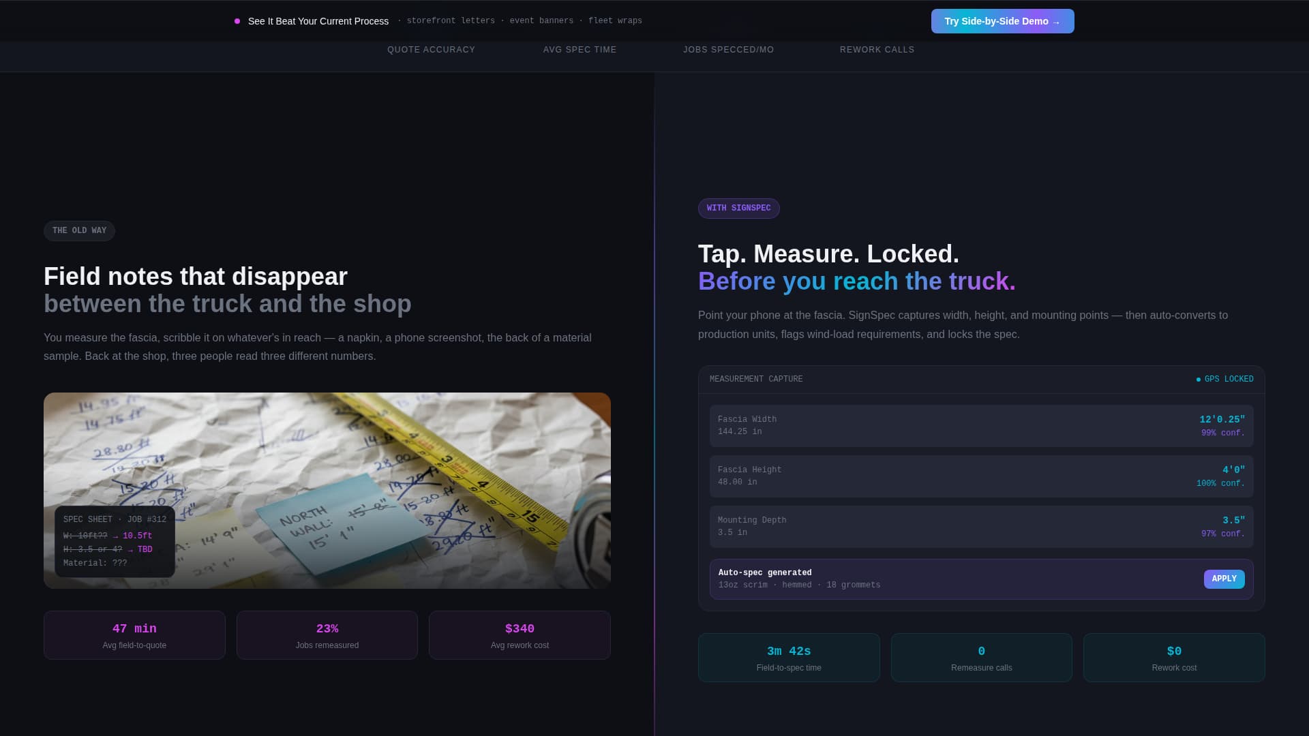Click the "SPEC SHEET · JOB #312" overlay title
The image size is (1309, 736).
click(115, 520)
